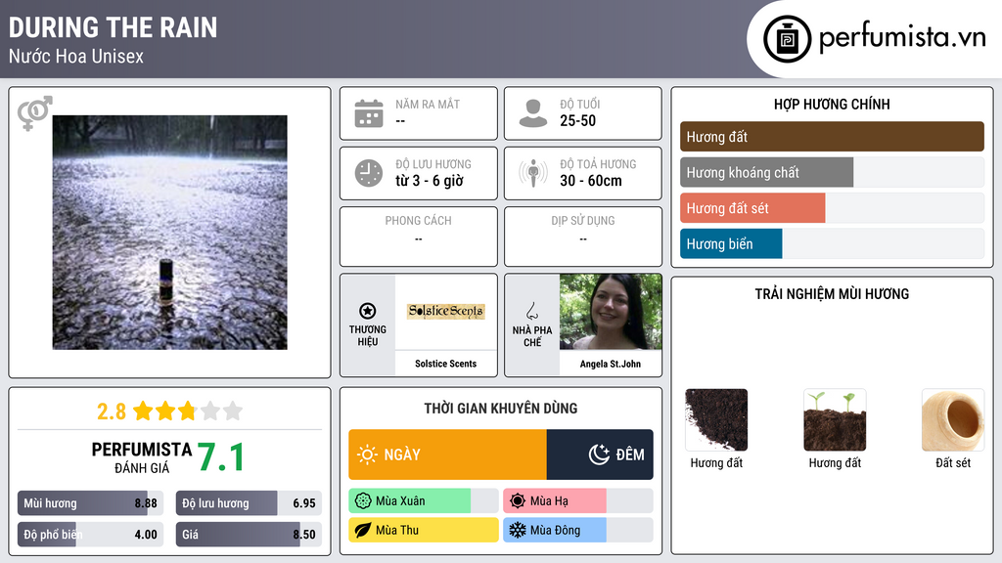Image resolution: width=1002 pixels, height=563 pixels.
Task: Click the Trải nghiệm mùi hương heading
Action: 832,293
